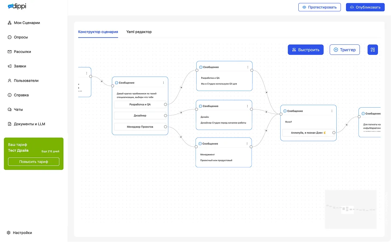Click the Триггер button
The height and width of the screenshot is (242, 391).
click(x=344, y=49)
